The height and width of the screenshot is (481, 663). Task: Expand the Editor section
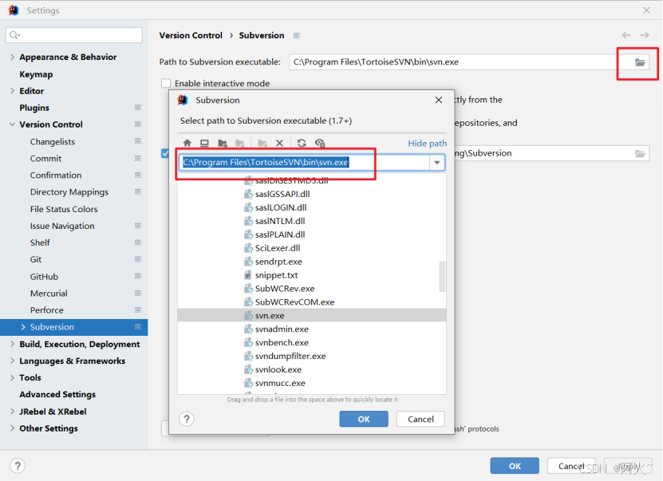pos(12,90)
